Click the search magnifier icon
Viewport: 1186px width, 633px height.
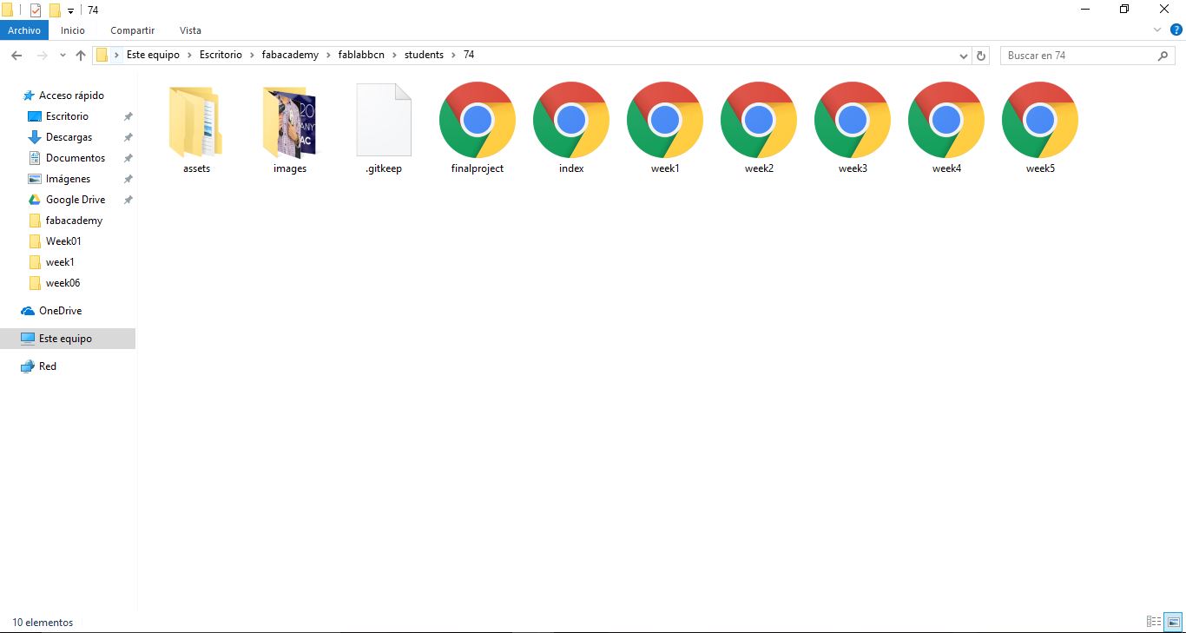[x=1163, y=55]
